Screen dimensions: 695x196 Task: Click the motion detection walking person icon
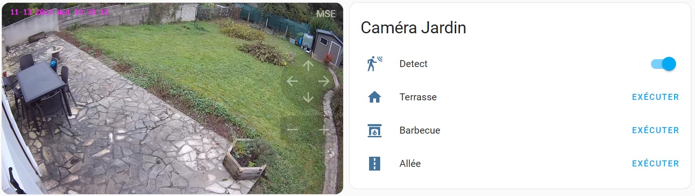click(375, 64)
